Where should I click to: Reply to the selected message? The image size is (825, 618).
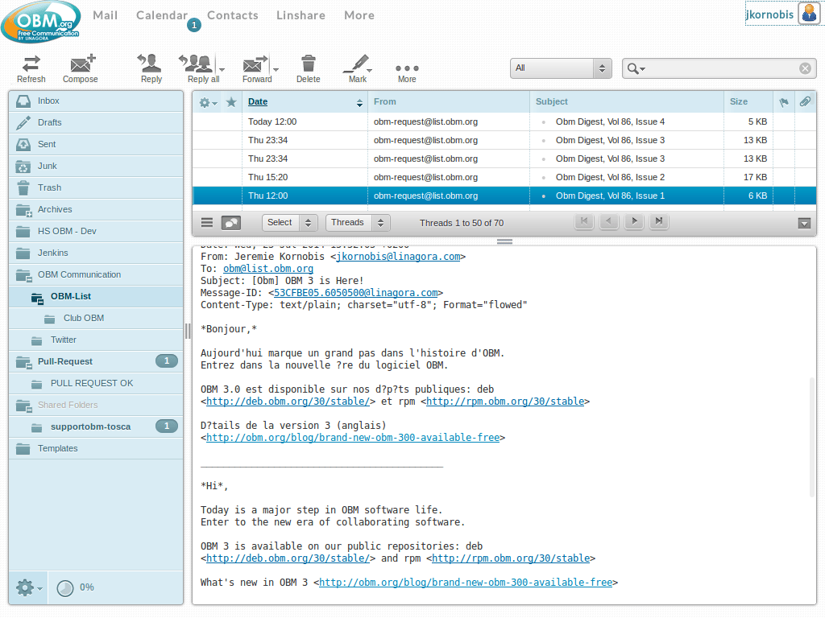point(151,69)
